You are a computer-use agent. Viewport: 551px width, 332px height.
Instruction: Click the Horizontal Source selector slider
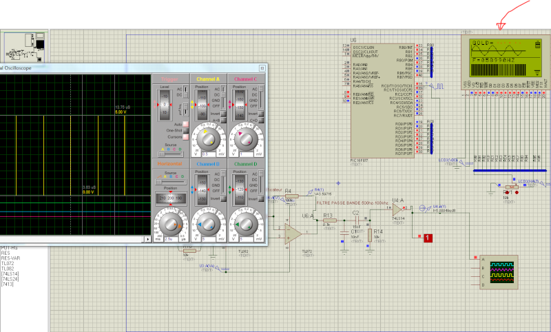[x=170, y=181]
